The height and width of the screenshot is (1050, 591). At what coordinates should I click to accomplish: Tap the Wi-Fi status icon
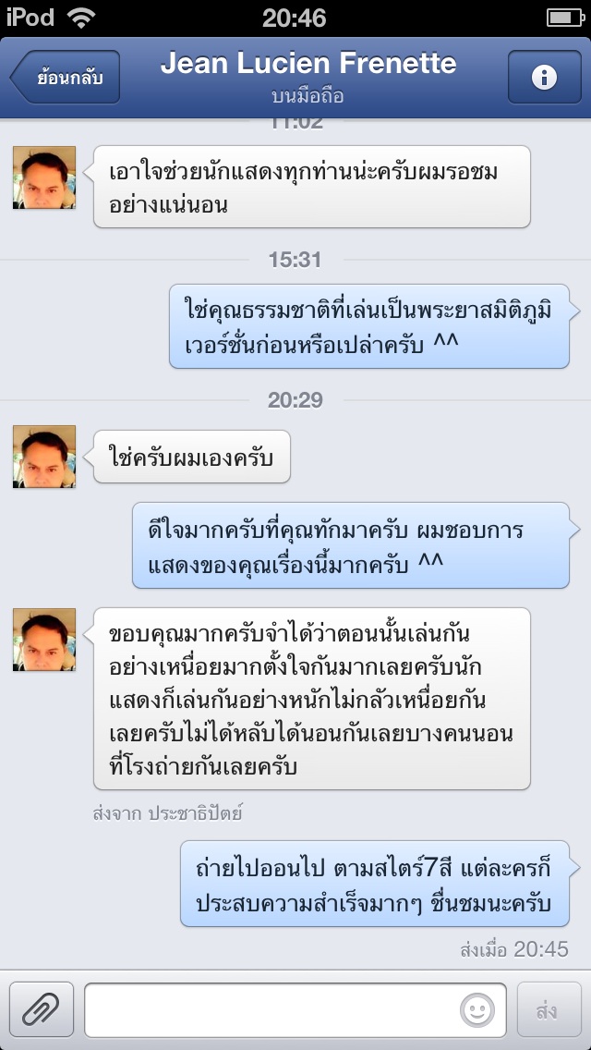tap(81, 18)
